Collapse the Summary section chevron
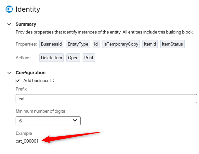199x154 pixels. pos(9,24)
